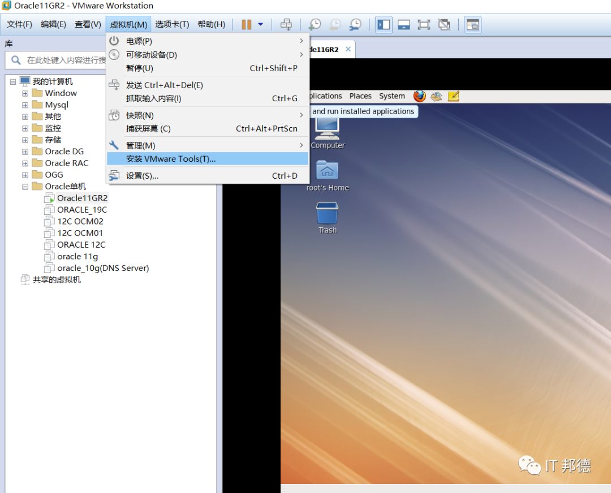This screenshot has width=611, height=493.
Task: Select the 12C OCM02 virtual machine
Action: point(80,221)
